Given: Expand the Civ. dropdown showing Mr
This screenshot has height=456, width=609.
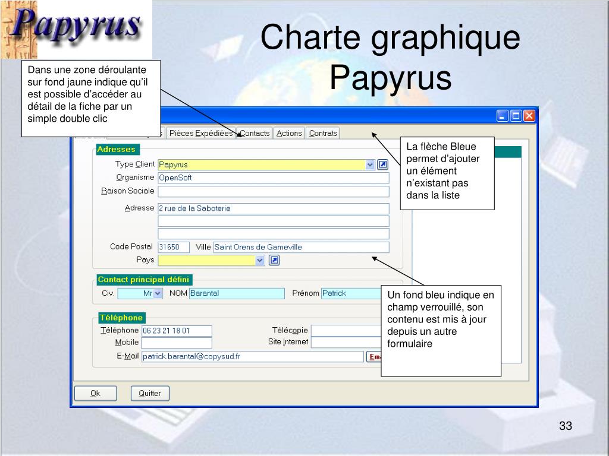Looking at the screenshot, I should click(157, 293).
